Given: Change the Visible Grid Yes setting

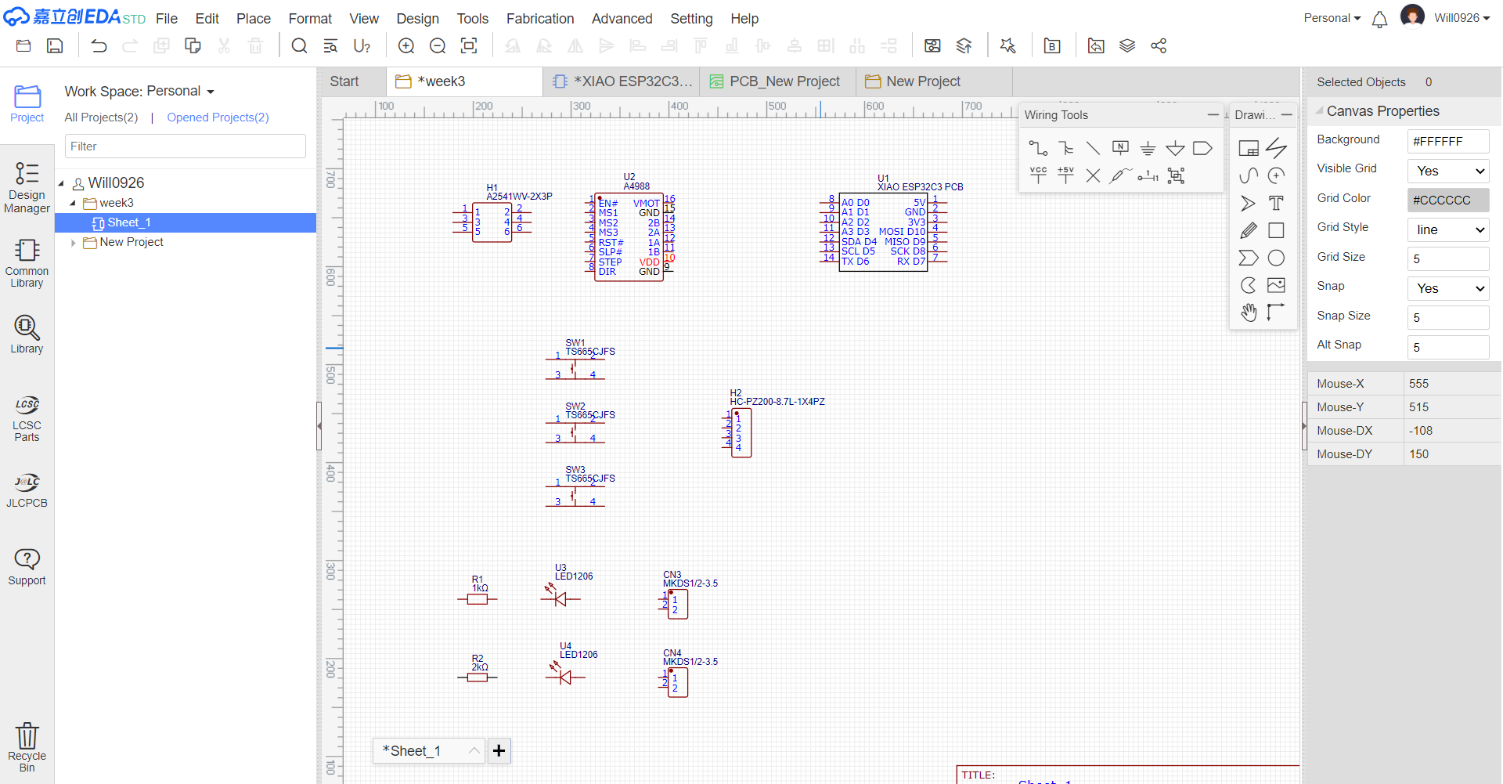Looking at the screenshot, I should click(1448, 172).
